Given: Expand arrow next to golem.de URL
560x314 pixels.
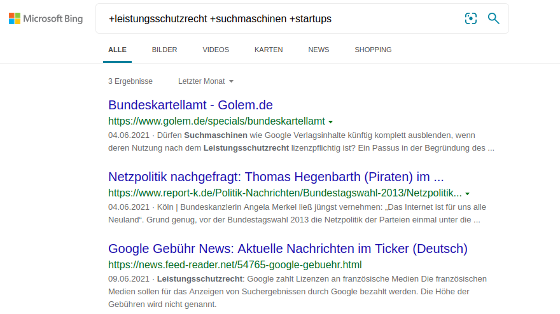Looking at the screenshot, I should click(x=330, y=122).
